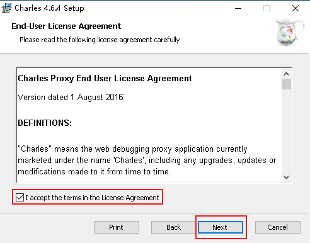
Task: Click the 'End-User License Agreement' header title
Action: pyautogui.click(x=66, y=26)
